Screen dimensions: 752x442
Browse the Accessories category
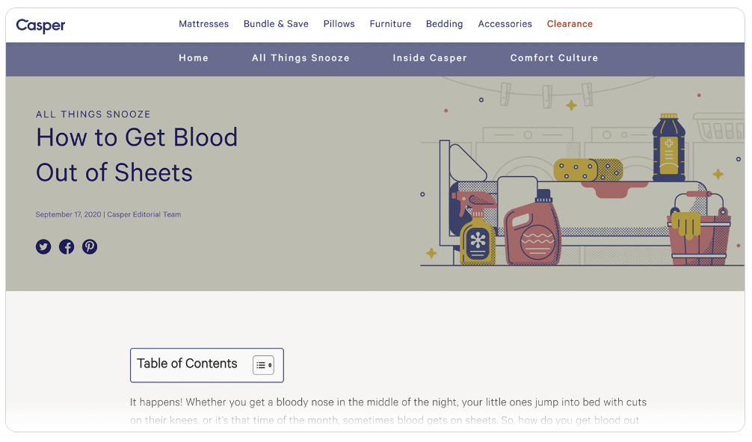click(505, 24)
